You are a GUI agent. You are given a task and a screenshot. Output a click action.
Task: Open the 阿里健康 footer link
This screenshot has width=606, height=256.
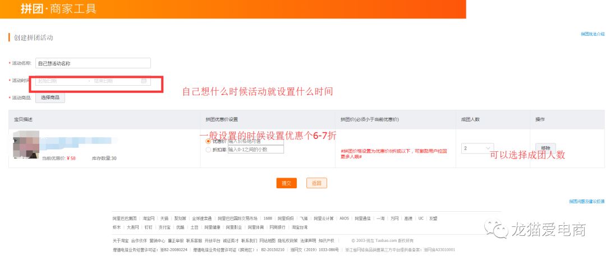212,227
